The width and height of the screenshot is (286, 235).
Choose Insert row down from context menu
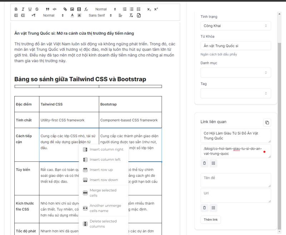point(103,180)
